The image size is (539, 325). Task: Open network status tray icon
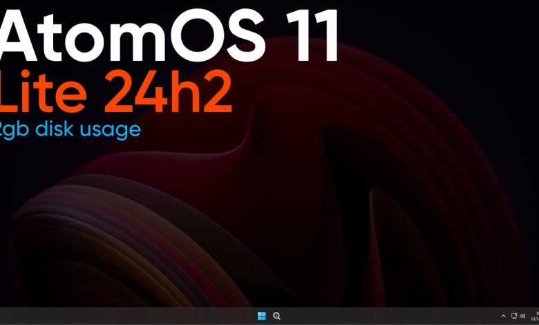[514, 316]
